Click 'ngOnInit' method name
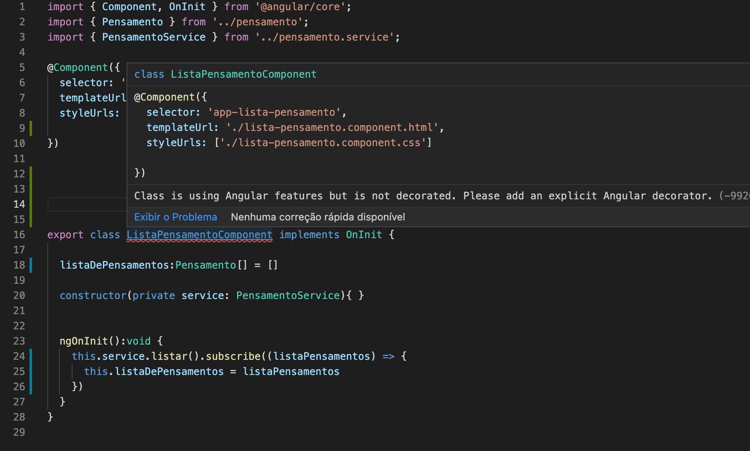Screen dimensions: 750x451 [x=84, y=341]
